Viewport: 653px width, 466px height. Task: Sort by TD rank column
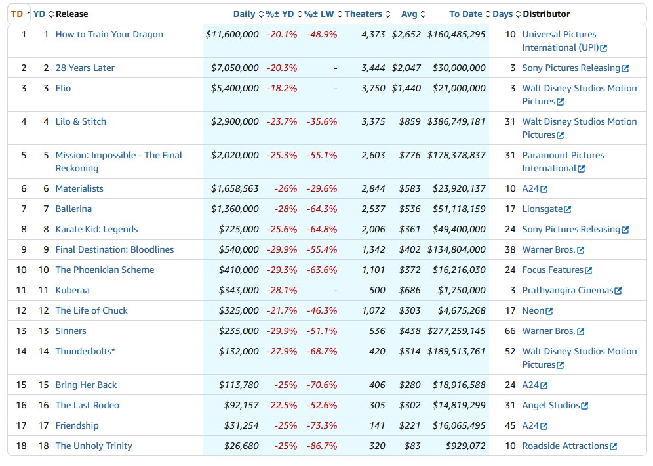20,14
